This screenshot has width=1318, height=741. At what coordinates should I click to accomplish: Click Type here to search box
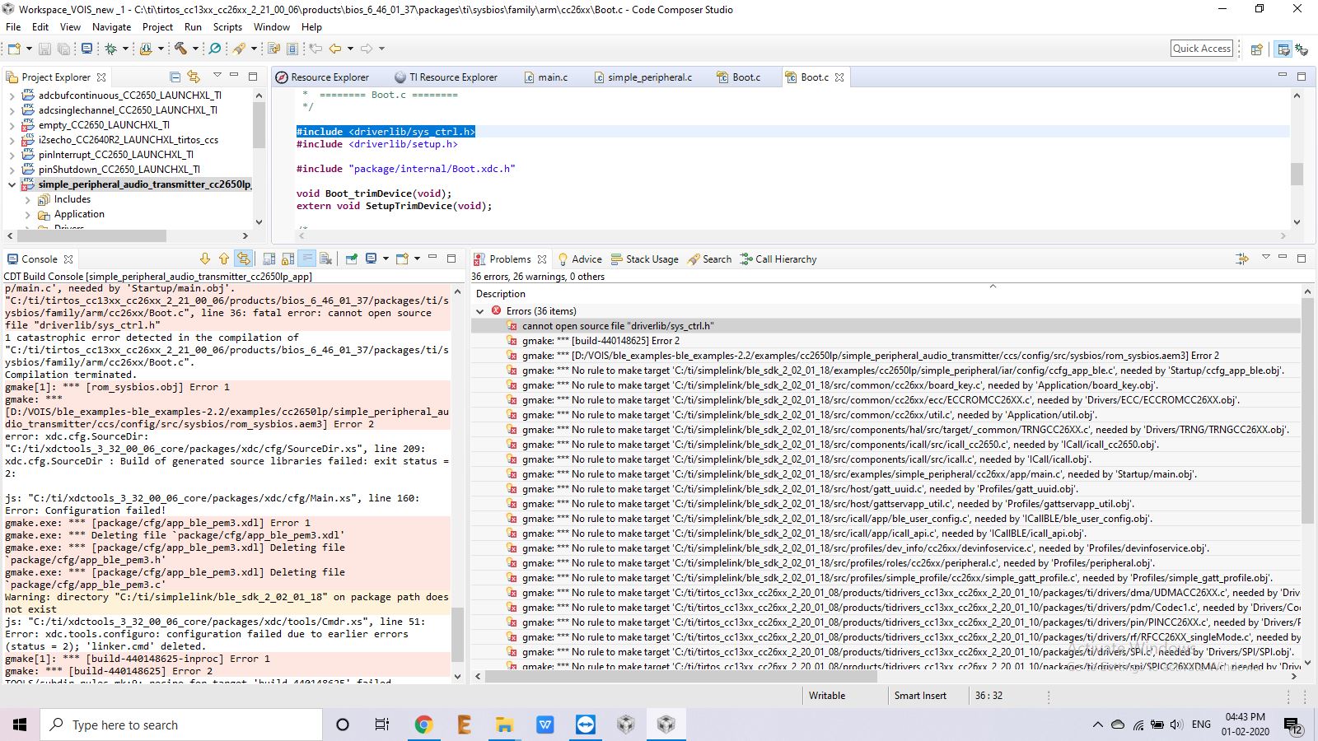click(181, 725)
